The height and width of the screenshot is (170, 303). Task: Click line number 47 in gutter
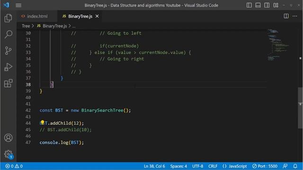[x=28, y=143]
